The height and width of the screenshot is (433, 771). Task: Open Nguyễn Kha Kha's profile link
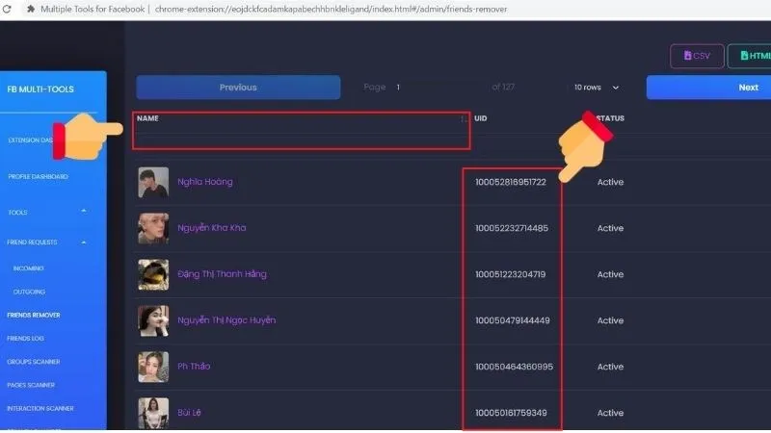pyautogui.click(x=212, y=228)
